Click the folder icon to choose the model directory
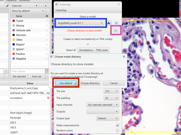The width and height of the screenshot is (181, 135). (x=116, y=30)
